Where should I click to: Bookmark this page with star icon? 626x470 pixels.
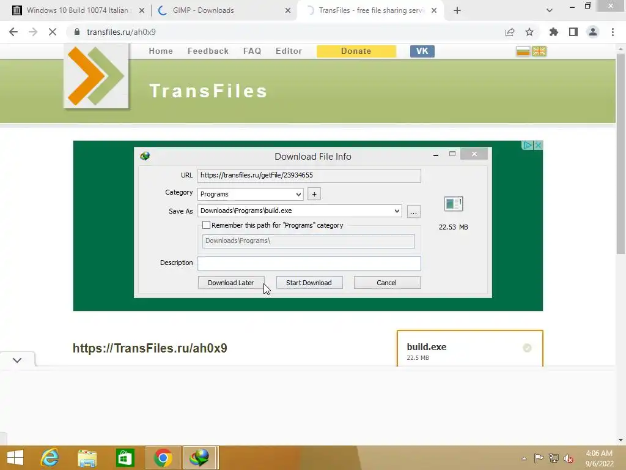[529, 32]
